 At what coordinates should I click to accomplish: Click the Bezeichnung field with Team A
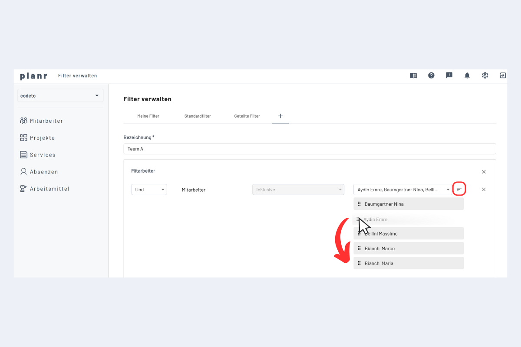[x=310, y=149]
